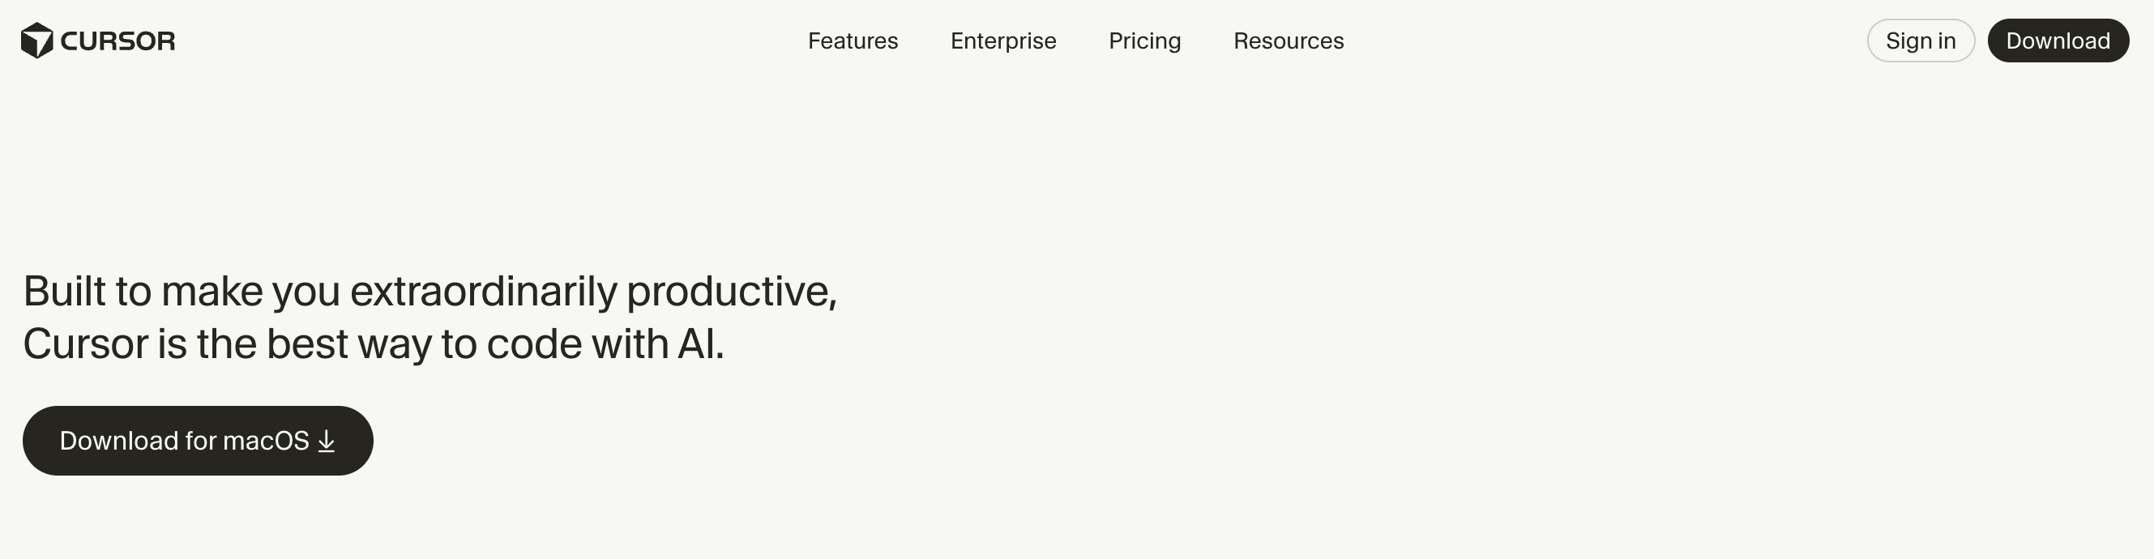Click the word "code" in the headline
This screenshot has height=559, width=2154.
533,344
